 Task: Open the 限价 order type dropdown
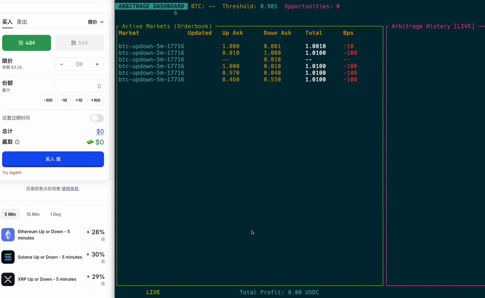[x=96, y=22]
